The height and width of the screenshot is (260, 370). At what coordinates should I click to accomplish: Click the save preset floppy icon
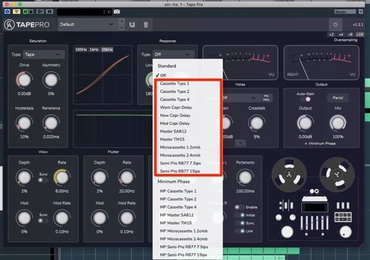click(132, 25)
